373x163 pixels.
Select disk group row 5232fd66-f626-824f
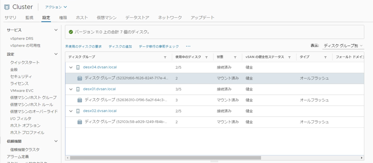214,78
